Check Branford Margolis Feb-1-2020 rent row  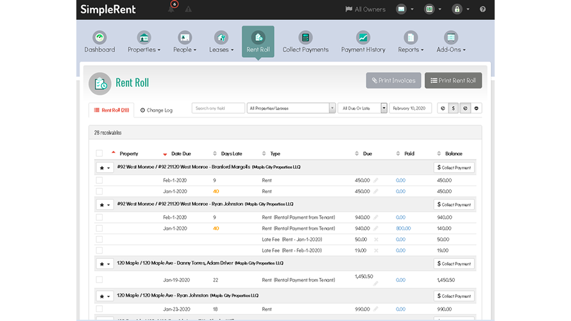tap(99, 180)
